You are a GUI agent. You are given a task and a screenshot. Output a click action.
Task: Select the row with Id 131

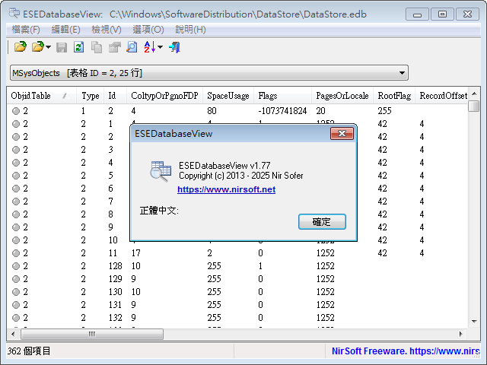237,305
